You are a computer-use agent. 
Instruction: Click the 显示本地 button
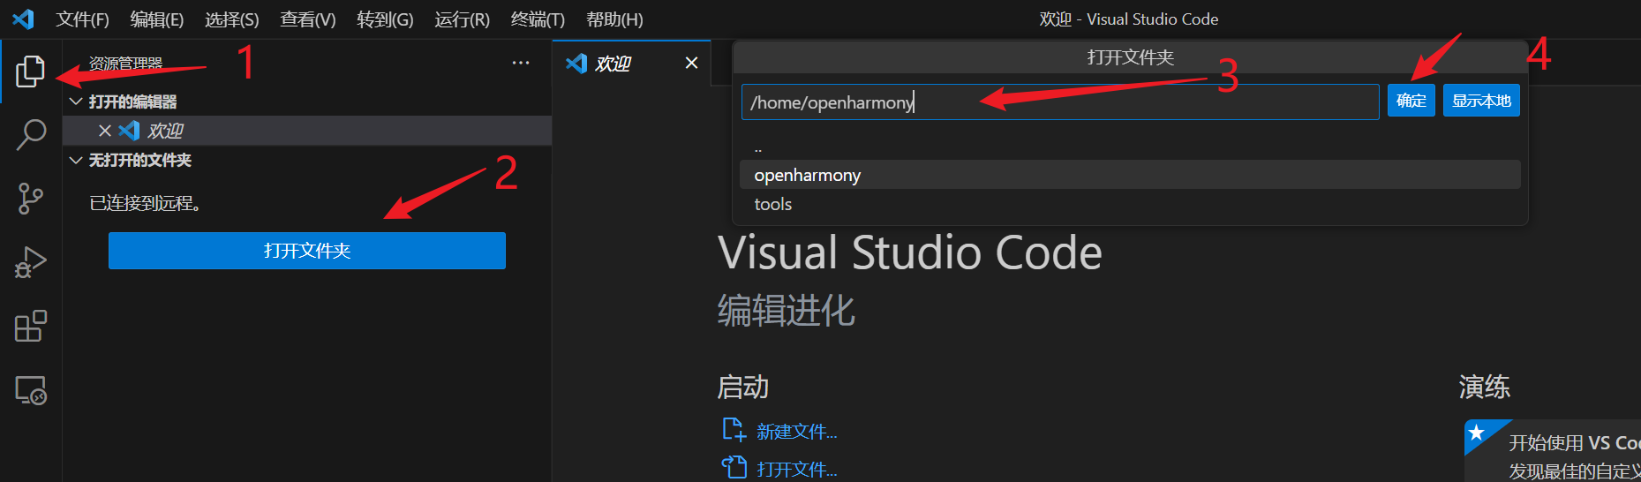[1481, 101]
